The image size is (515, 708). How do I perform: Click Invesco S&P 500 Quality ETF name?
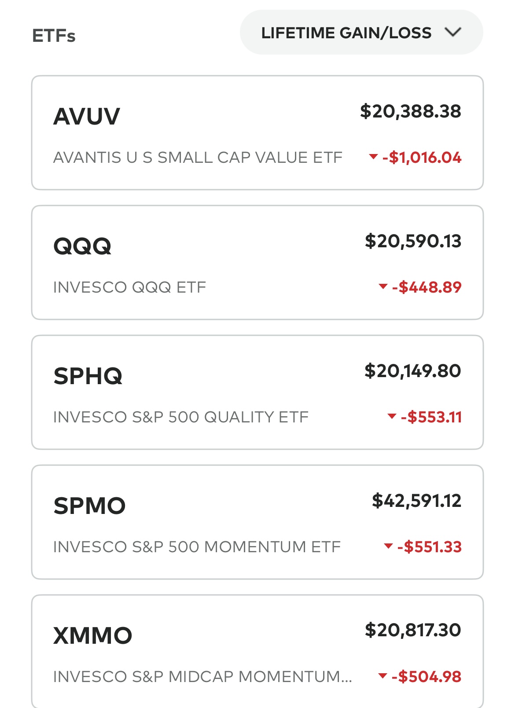tap(181, 417)
